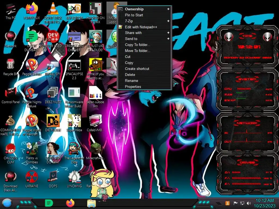Select the DIE PLEASE icon
The width and height of the screenshot is (279, 209).
(x=53, y=123)
